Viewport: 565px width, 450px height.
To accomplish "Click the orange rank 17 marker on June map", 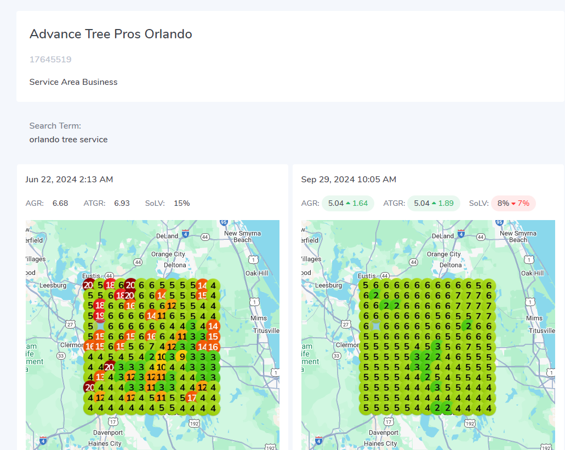I will pos(192,398).
